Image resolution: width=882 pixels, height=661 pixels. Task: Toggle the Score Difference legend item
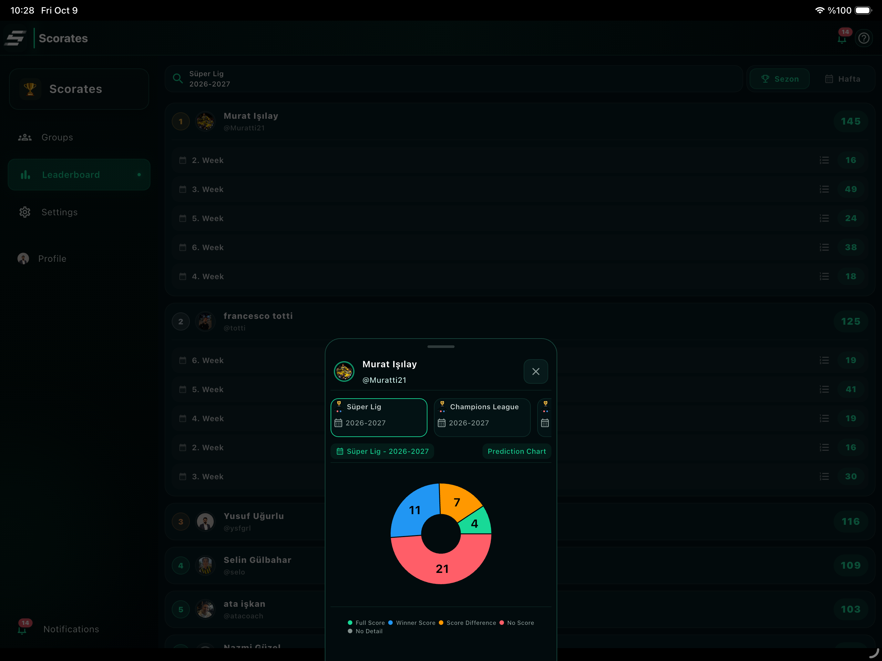[467, 623]
